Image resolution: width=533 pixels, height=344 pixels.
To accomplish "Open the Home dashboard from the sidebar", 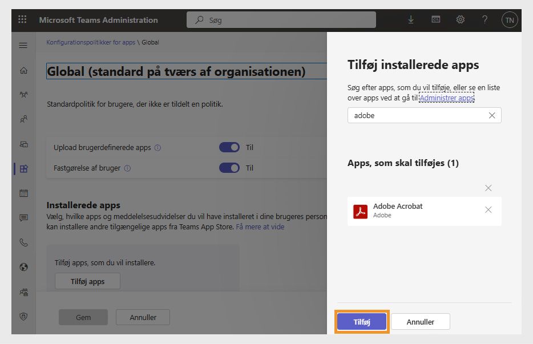I will click(x=23, y=70).
